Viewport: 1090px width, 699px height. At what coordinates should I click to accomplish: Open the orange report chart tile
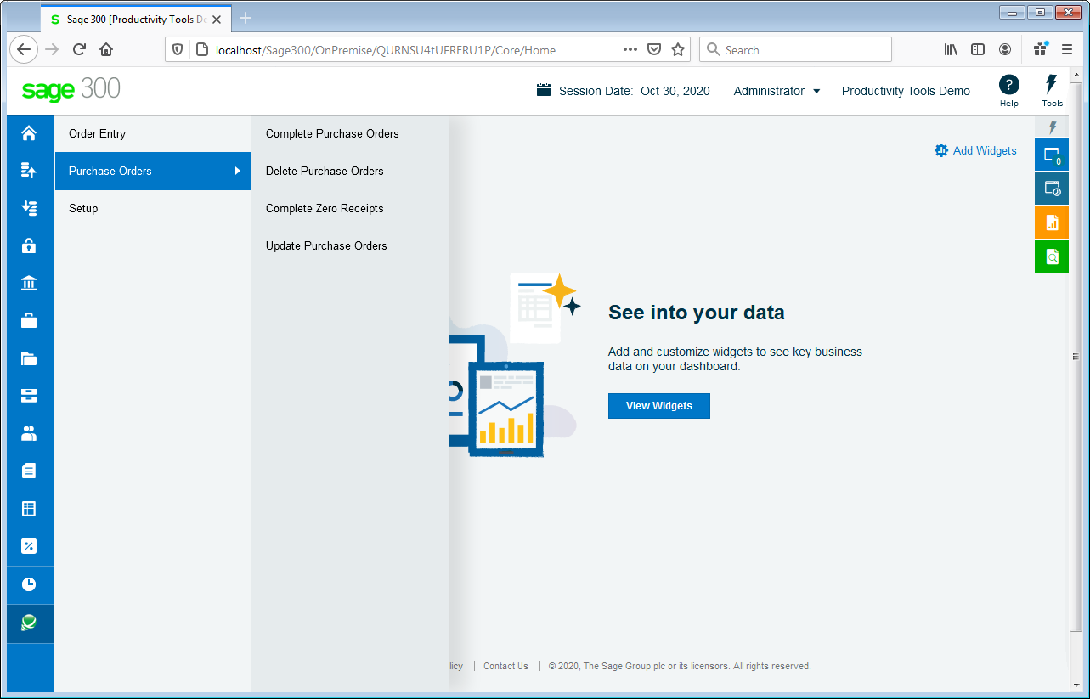[1052, 223]
